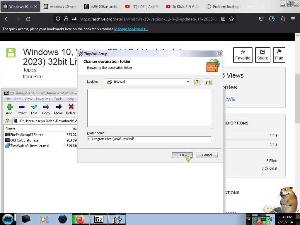Click the archive.org URL address bar
The width and height of the screenshot is (300, 225).
pos(148,19)
